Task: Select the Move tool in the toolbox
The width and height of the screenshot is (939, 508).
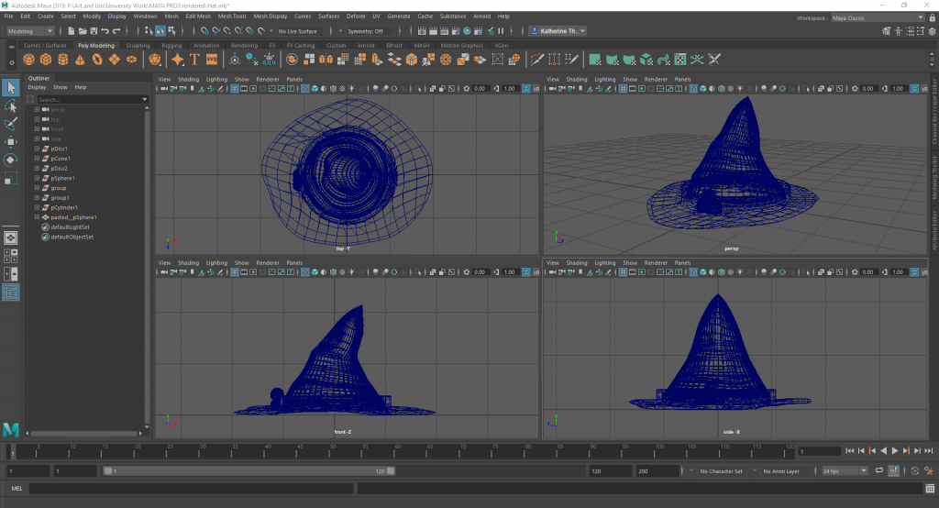Action: point(11,142)
